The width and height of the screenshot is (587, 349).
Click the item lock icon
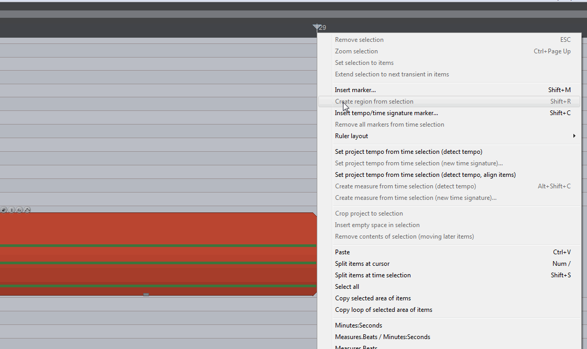(4, 210)
